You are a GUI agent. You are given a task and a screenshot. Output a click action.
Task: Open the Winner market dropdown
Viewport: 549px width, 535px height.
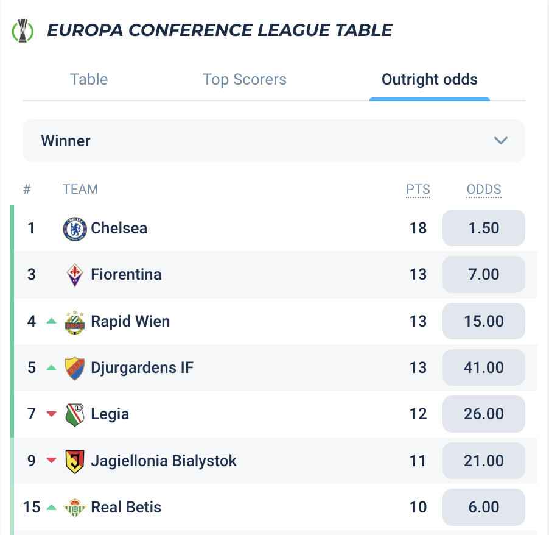point(273,141)
